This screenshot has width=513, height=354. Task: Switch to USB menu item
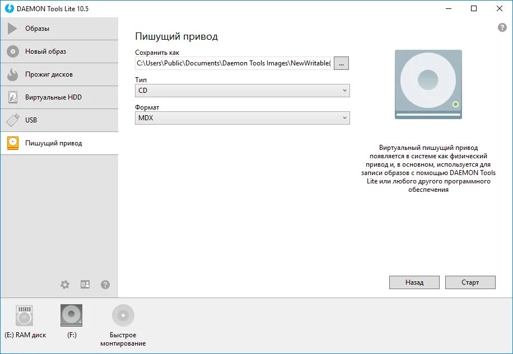[59, 120]
